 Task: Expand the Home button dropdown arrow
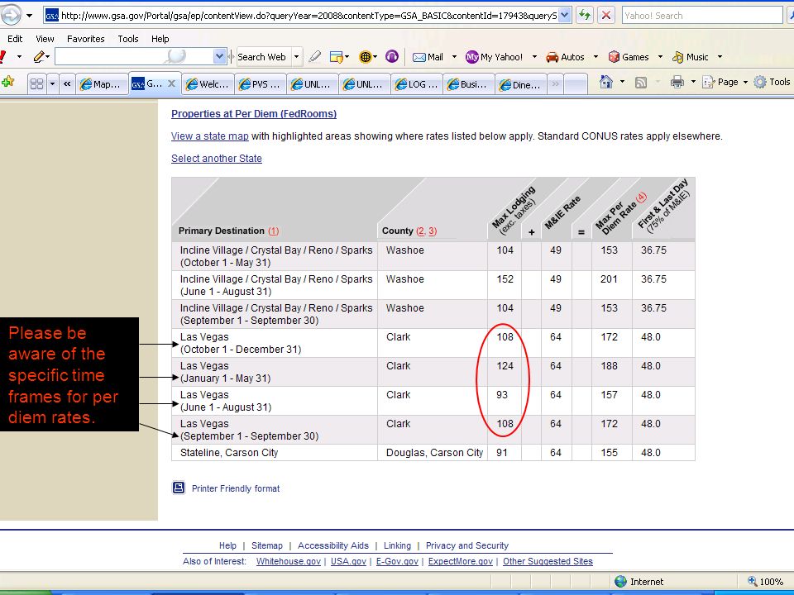622,82
